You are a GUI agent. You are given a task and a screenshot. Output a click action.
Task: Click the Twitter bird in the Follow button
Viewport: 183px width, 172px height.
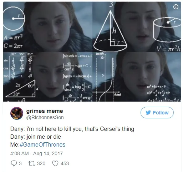click(148, 113)
